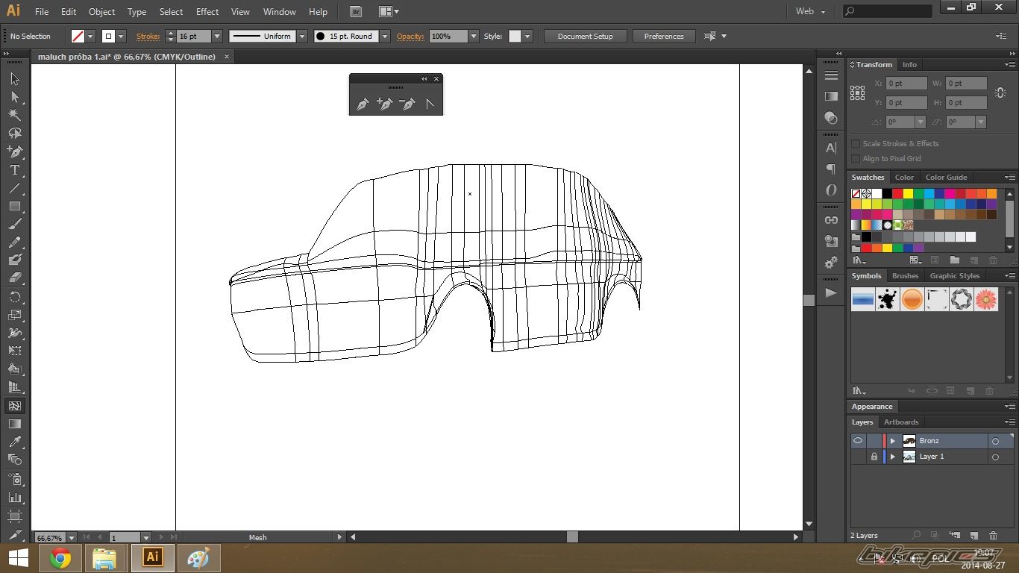Expand the Bronz layer contents
This screenshot has height=573, width=1019.
892,441
